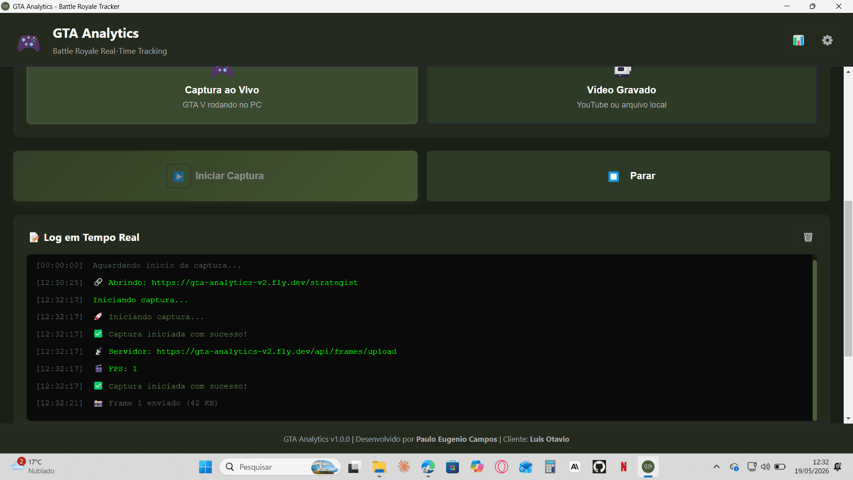Screen dimensions: 853x480
Task: Clear the log with the trash icon
Action: coord(808,237)
